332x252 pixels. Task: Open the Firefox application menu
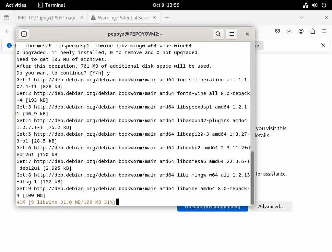(x=324, y=31)
